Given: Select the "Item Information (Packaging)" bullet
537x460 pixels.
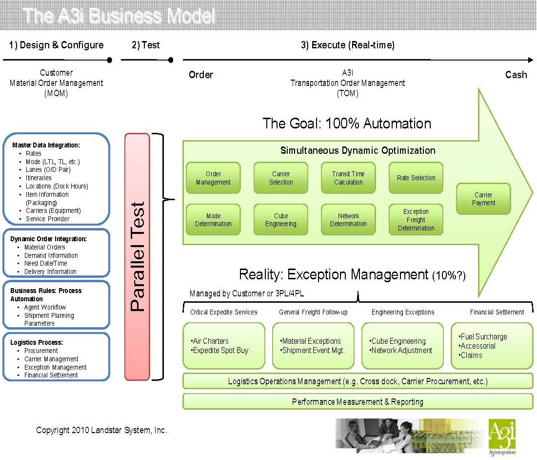Looking at the screenshot, I should click(x=47, y=198).
